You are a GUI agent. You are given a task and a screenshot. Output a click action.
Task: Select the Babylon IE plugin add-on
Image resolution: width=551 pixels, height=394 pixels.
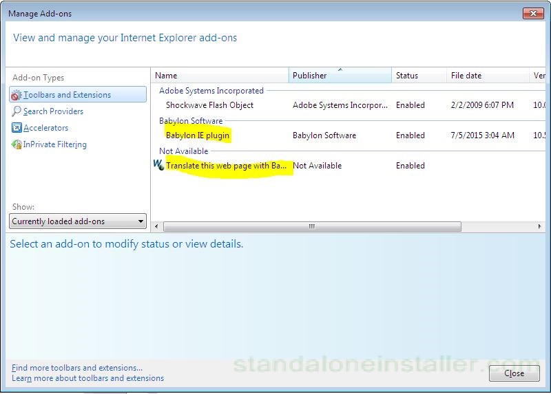click(x=198, y=135)
